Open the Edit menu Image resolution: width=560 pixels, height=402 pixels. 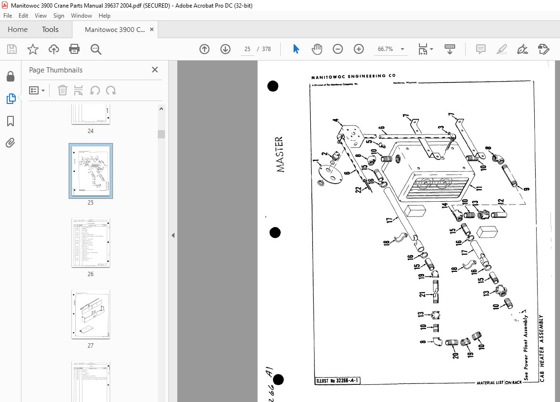(x=23, y=16)
